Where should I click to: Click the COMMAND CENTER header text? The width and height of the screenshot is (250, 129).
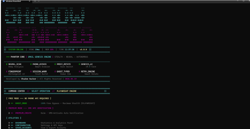(x=16, y=91)
